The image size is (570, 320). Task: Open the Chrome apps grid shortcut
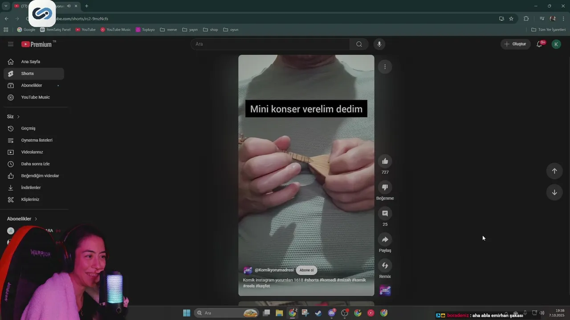coord(6,30)
